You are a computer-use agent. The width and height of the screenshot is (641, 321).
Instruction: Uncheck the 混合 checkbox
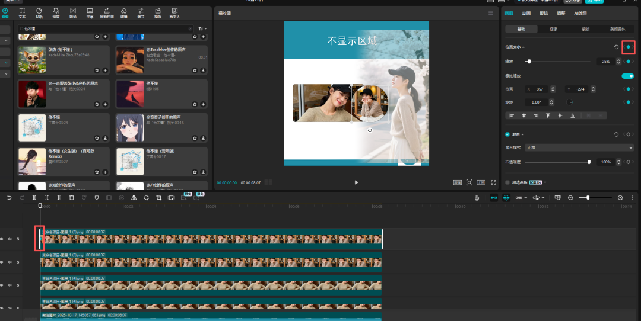[507, 134]
